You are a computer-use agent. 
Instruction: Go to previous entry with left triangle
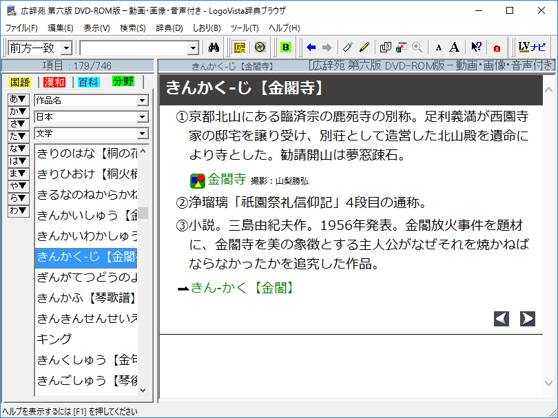click(x=502, y=319)
